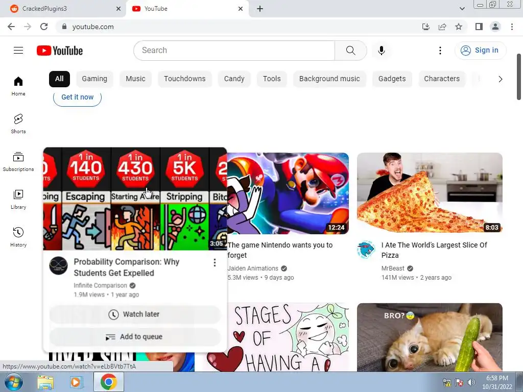Image resolution: width=523 pixels, height=392 pixels.
Task: Show more filter chips with the right arrow
Action: [x=500, y=79]
